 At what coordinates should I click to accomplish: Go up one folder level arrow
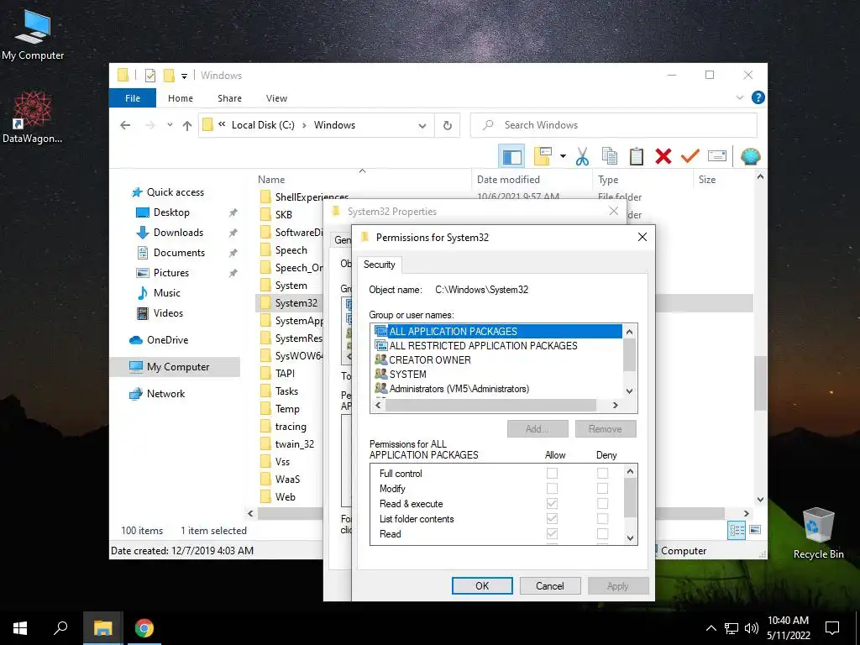187,126
